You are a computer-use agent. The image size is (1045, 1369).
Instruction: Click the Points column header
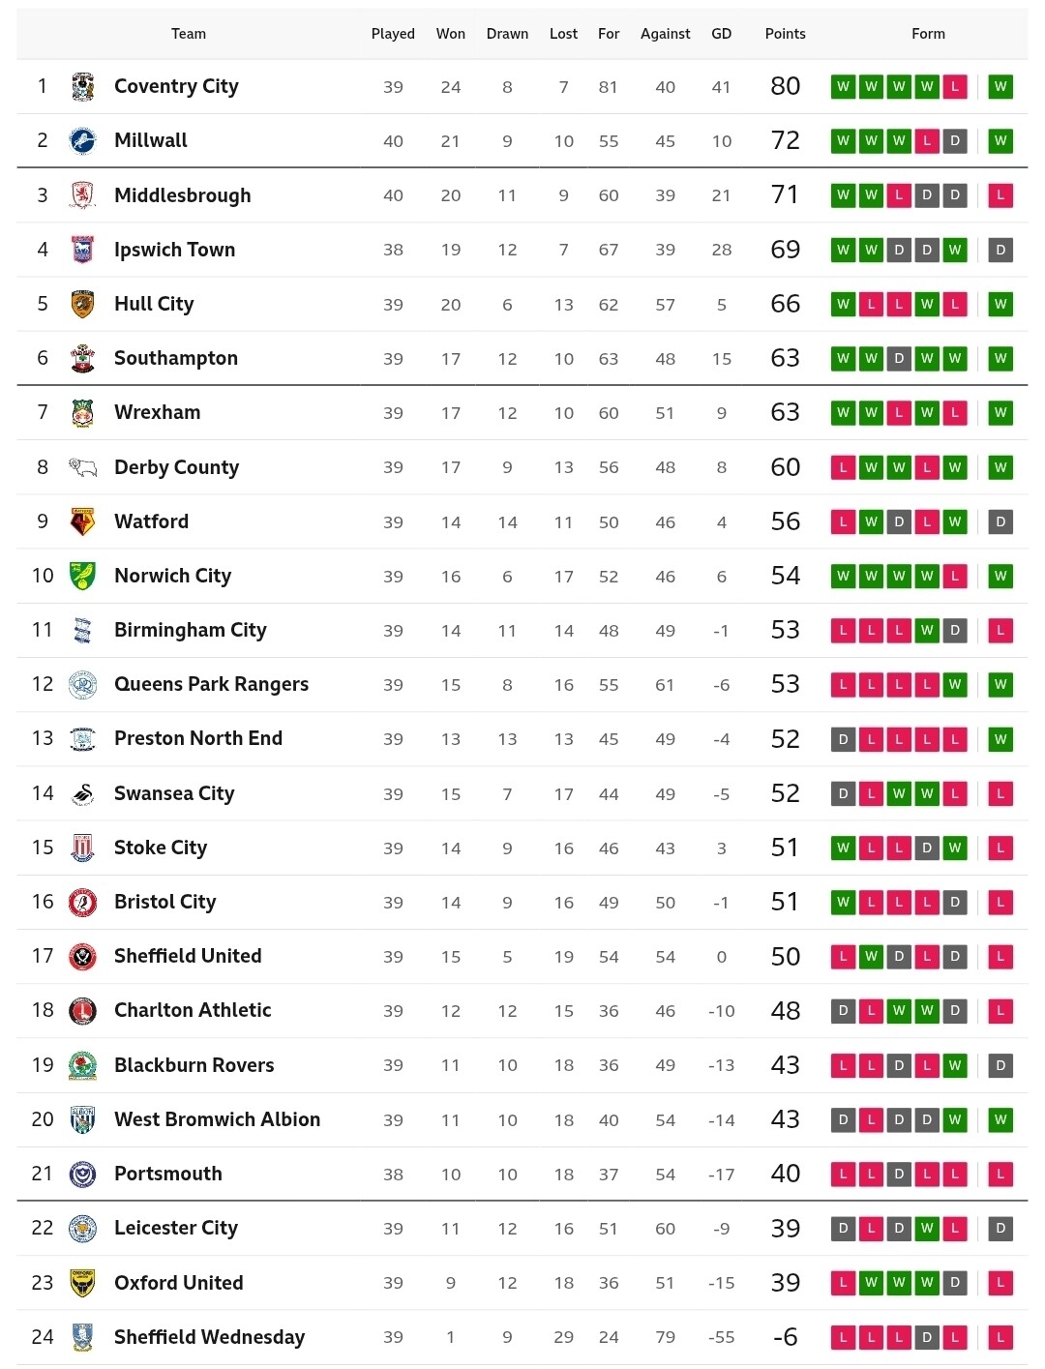click(785, 34)
